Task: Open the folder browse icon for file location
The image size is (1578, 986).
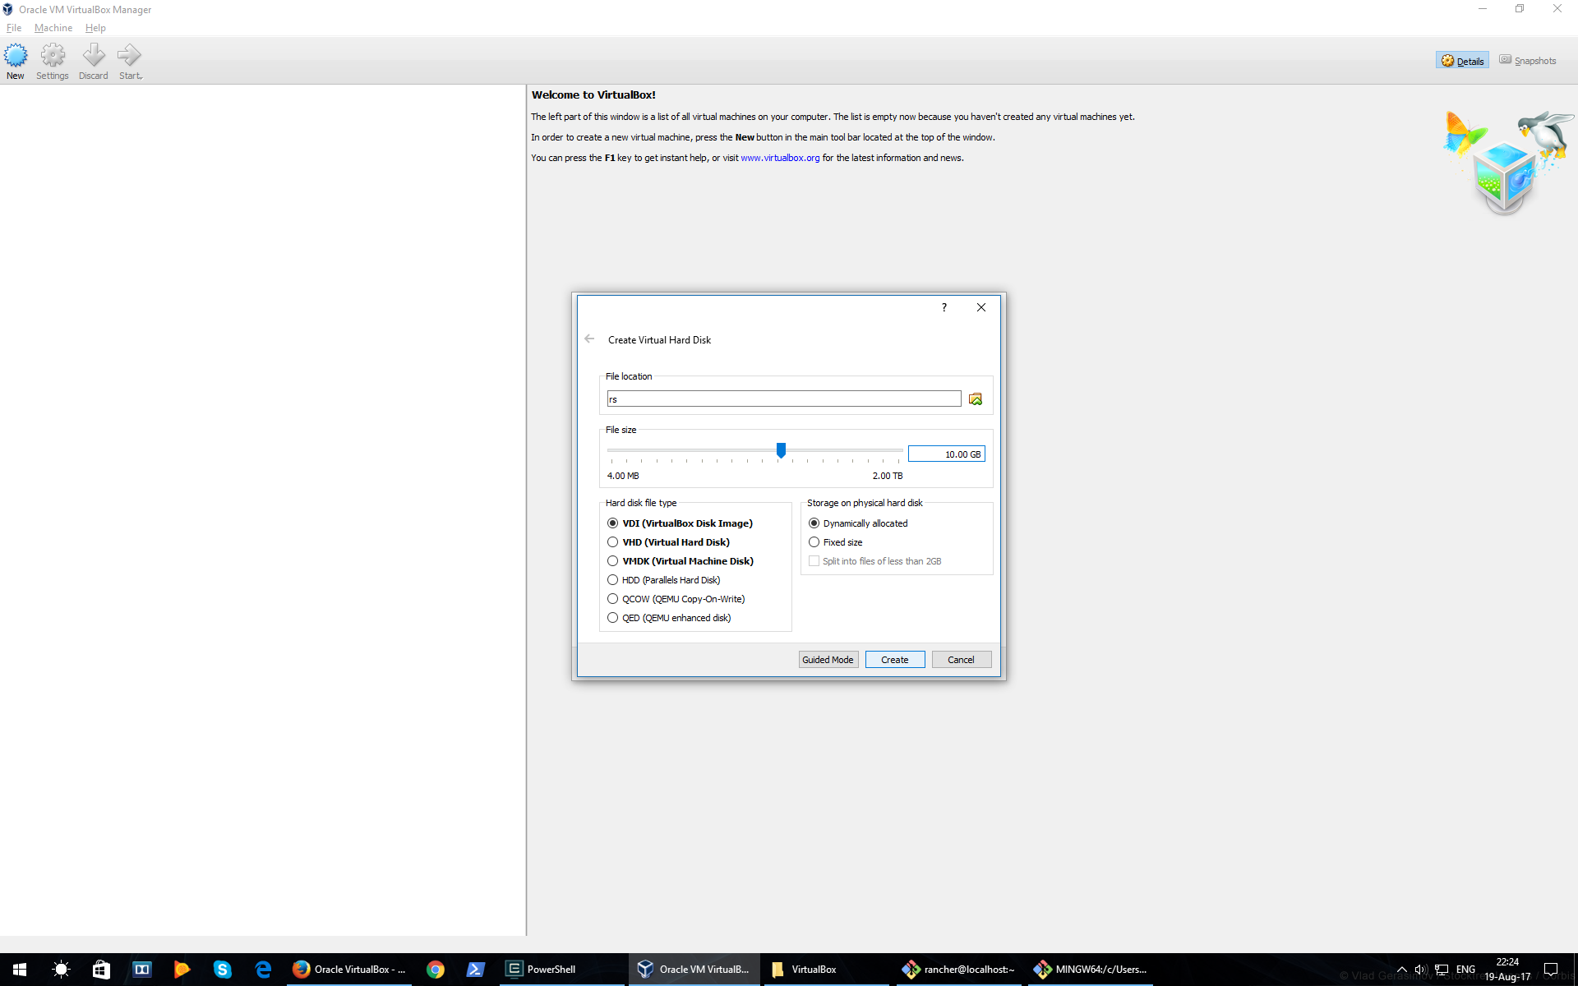Action: click(976, 399)
